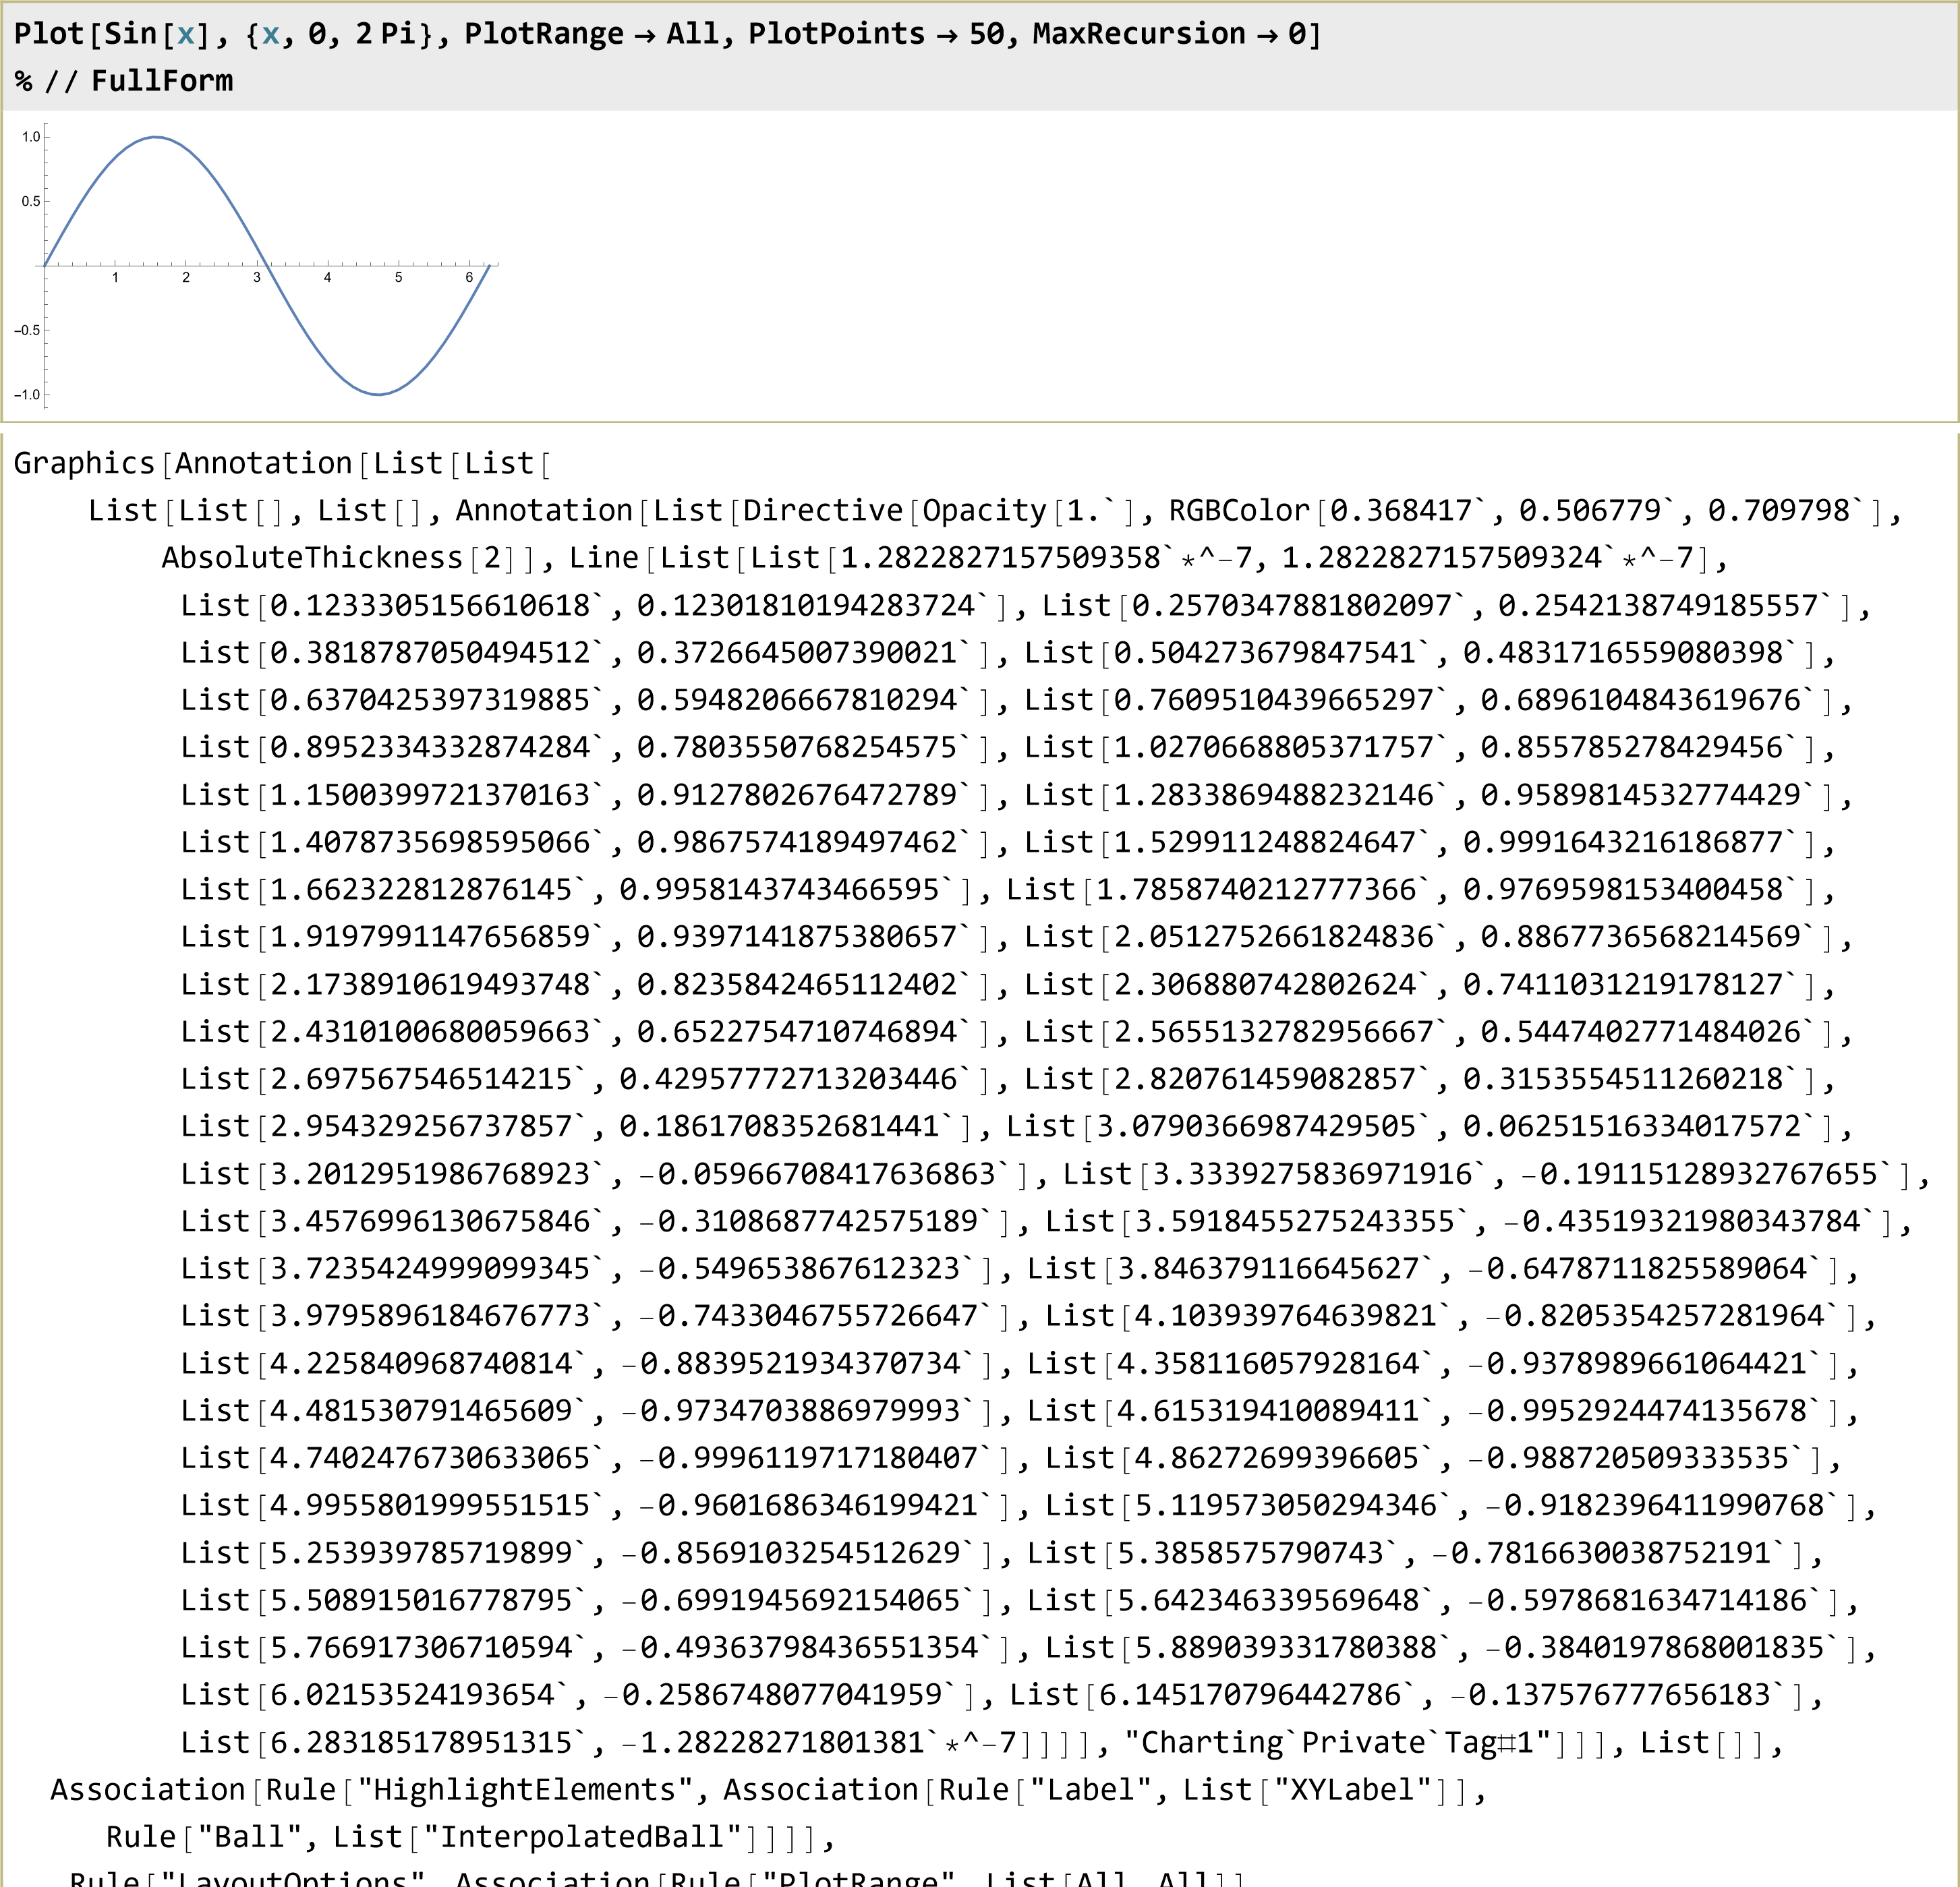This screenshot has width=1960, height=1887.
Task: Click y-axis tick label 1.0 on plot
Action: coord(31,137)
